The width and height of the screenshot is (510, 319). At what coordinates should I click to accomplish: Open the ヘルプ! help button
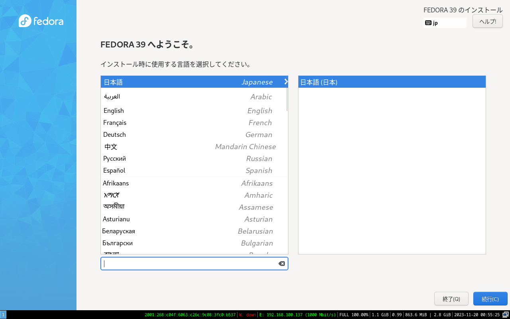[x=488, y=21]
